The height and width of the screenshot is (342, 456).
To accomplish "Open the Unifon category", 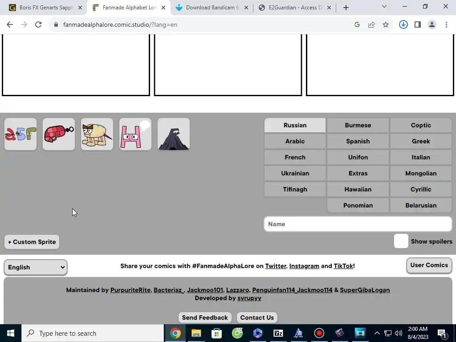I will point(358,157).
